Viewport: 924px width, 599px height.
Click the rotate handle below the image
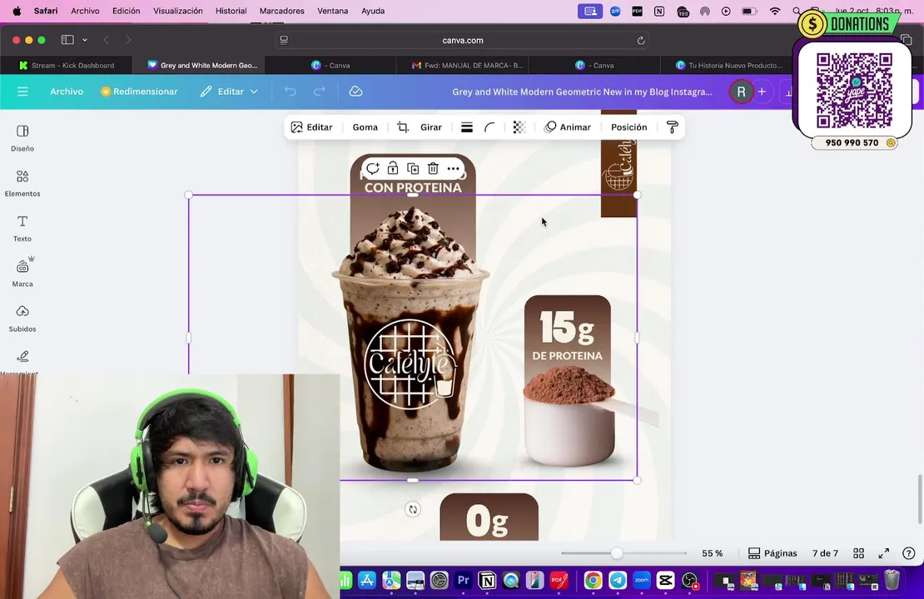coord(413,509)
